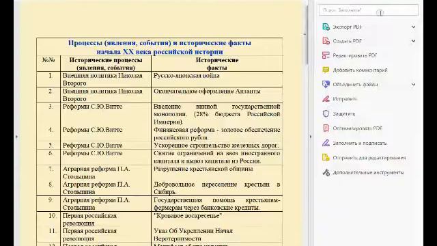Click the Create PDF tool icon
The image size is (437, 246).
pyautogui.click(x=326, y=41)
